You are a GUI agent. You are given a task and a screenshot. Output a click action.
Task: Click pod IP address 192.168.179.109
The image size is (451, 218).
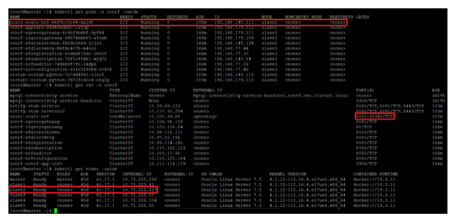[234, 38]
